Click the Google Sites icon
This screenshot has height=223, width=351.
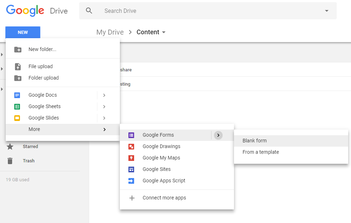[x=131, y=169]
